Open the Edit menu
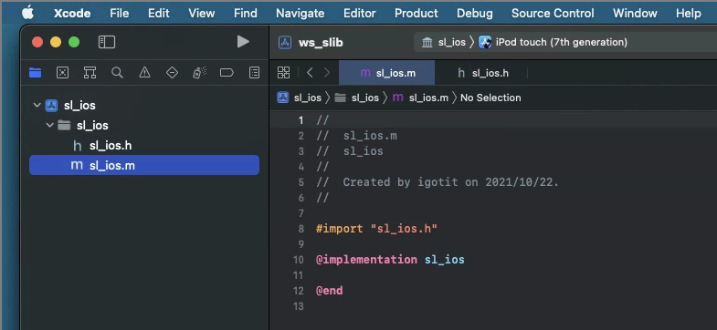This screenshot has width=717, height=330. pos(159,14)
